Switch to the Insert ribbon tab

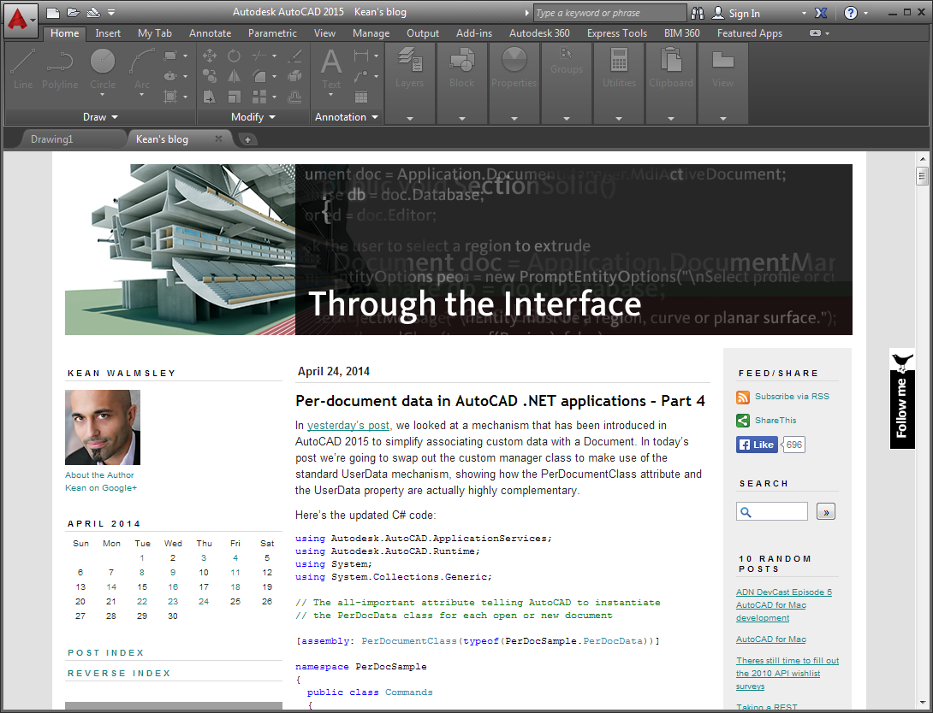click(108, 33)
